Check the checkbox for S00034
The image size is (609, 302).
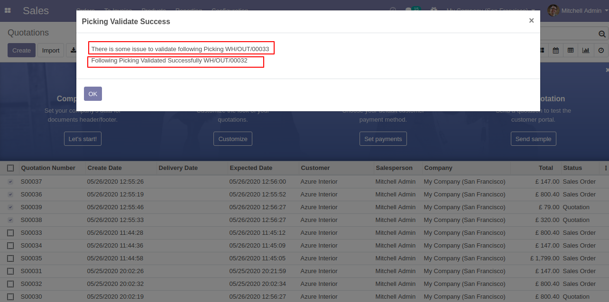point(10,246)
